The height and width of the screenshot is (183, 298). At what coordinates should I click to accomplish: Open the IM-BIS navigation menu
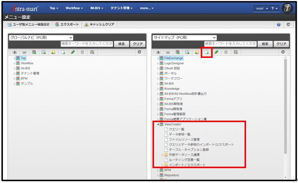pos(96,8)
